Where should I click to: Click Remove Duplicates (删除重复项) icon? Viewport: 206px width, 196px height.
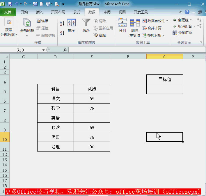pos(135,28)
